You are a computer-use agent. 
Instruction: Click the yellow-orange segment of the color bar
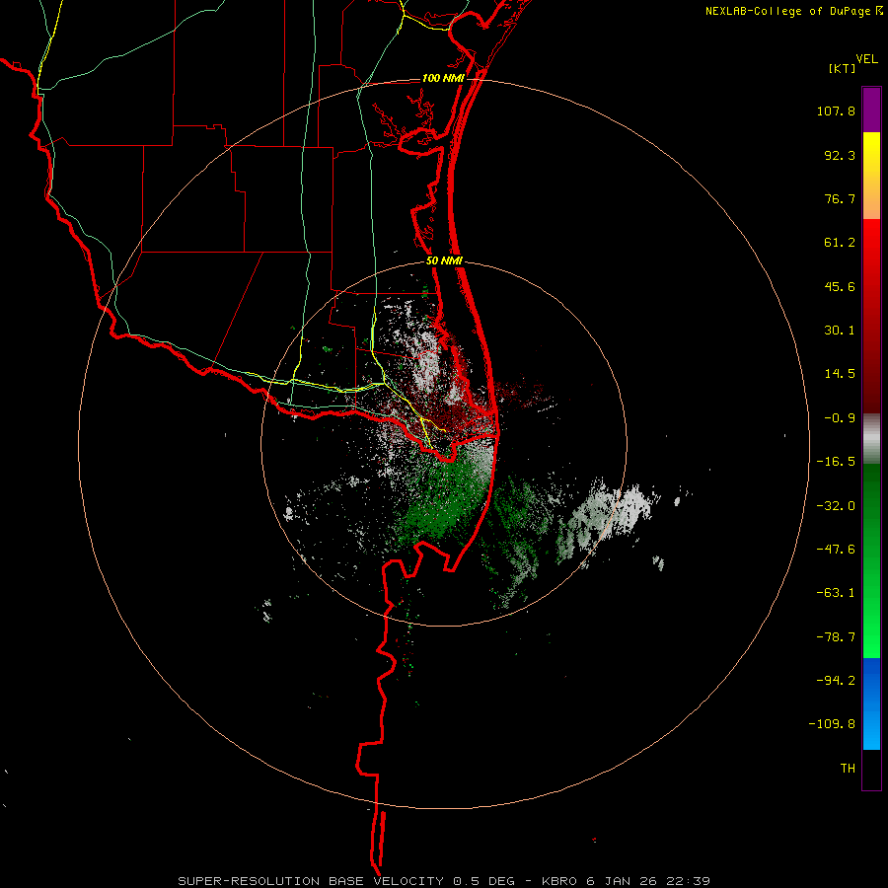[871, 176]
